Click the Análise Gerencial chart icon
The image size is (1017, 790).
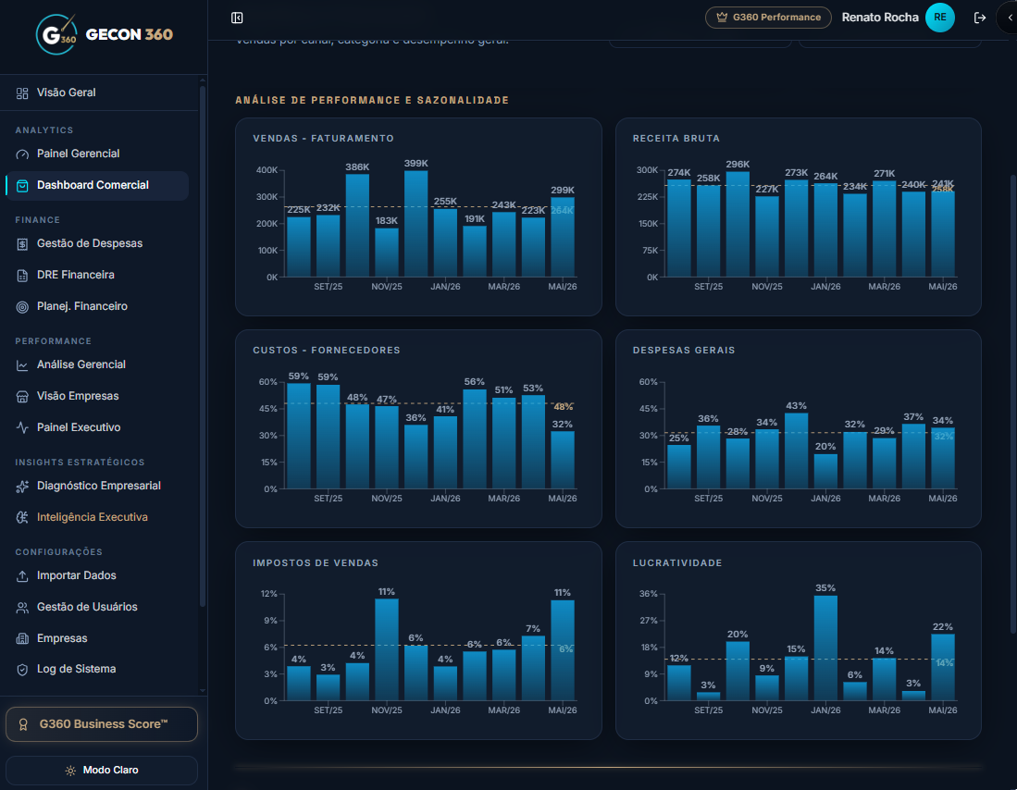click(22, 365)
